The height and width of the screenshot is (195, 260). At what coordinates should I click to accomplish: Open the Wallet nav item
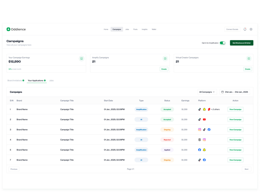click(x=154, y=29)
